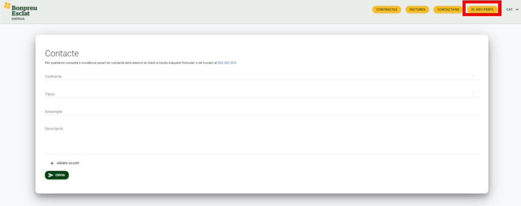Image resolution: width=521 pixels, height=206 pixels.
Task: Click the Contacte page heading
Action: 62,54
